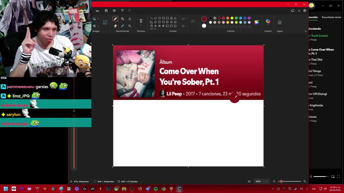Show hidden system tray icons
Image resolution: width=344 pixels, height=193 pixels.
(273, 189)
